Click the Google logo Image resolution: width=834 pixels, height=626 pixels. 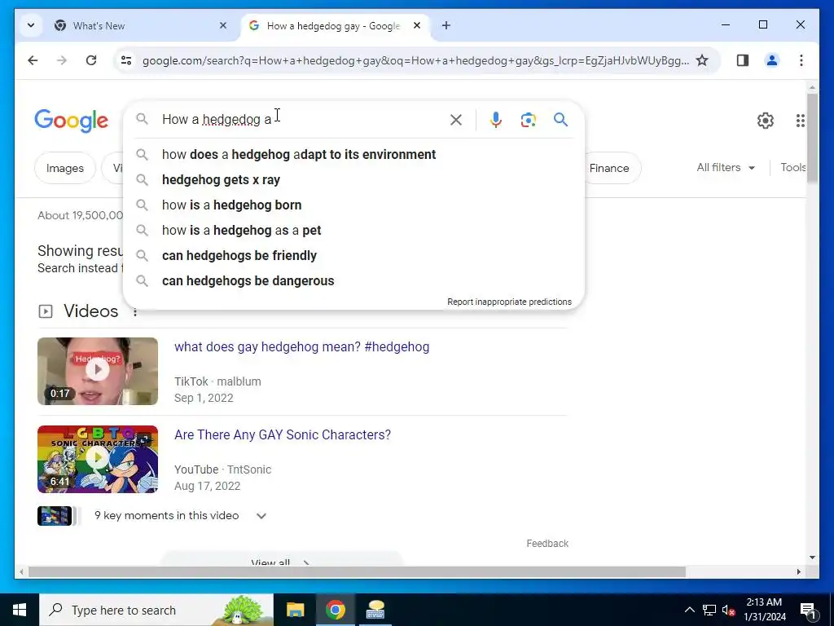point(72,121)
